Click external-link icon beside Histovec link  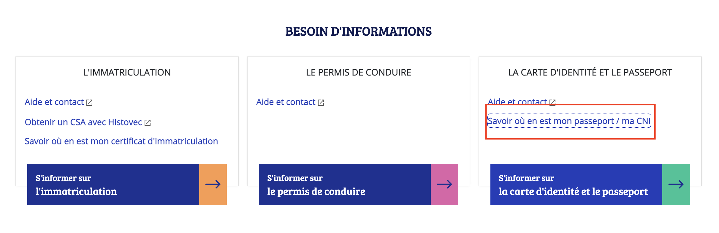[x=148, y=122]
